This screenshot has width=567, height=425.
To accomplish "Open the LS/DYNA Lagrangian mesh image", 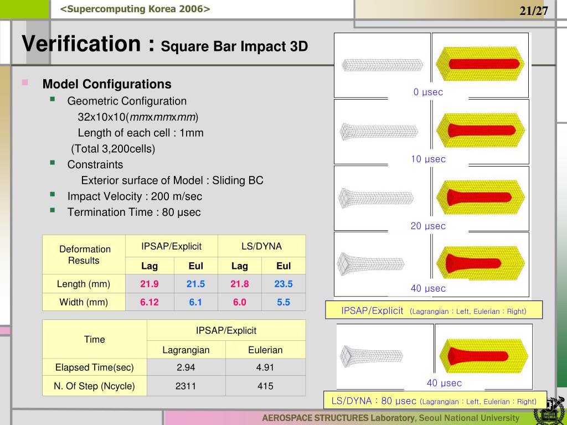I will pos(371,356).
